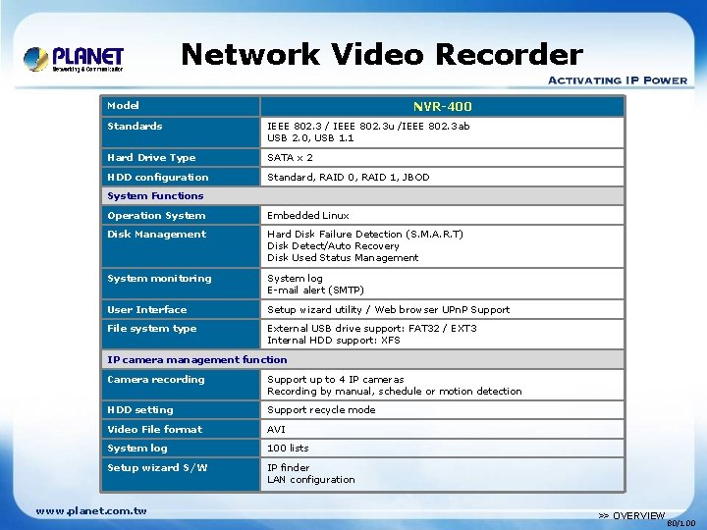Select the AVI value cell

tap(442, 430)
